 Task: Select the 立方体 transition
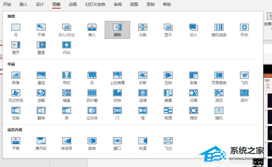pyautogui.click(x=92, y=113)
